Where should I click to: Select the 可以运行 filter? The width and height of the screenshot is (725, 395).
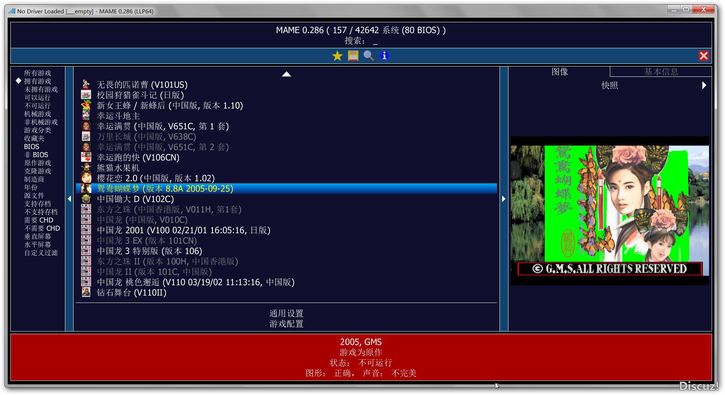point(37,98)
